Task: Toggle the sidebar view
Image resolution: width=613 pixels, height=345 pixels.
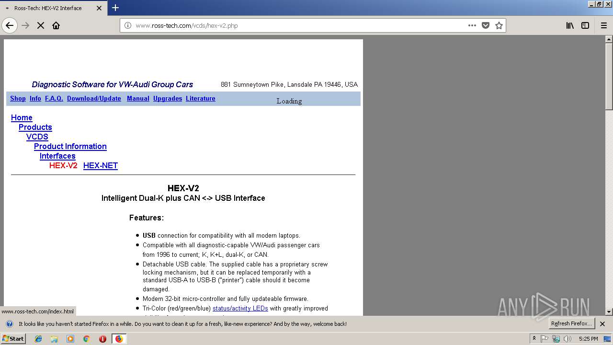Action: tap(585, 25)
